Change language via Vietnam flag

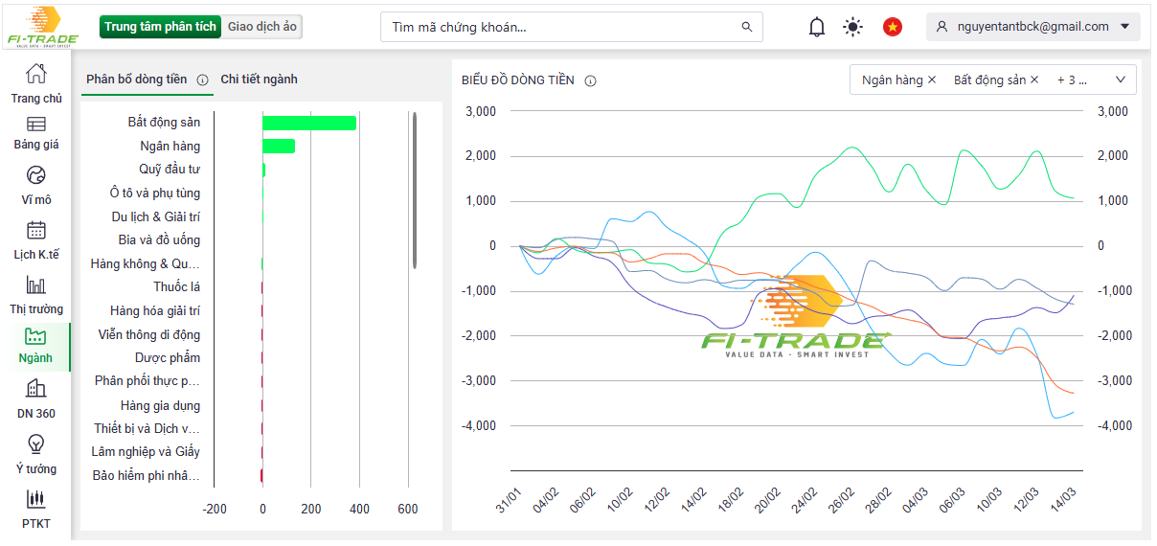(x=893, y=27)
